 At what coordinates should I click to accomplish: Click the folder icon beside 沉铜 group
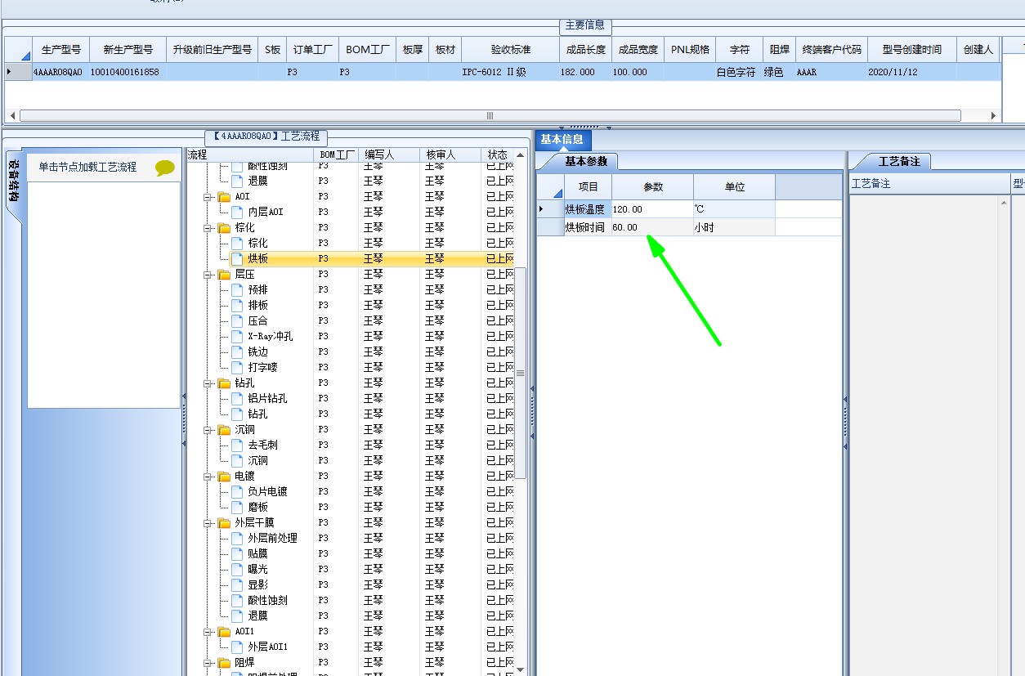[224, 429]
